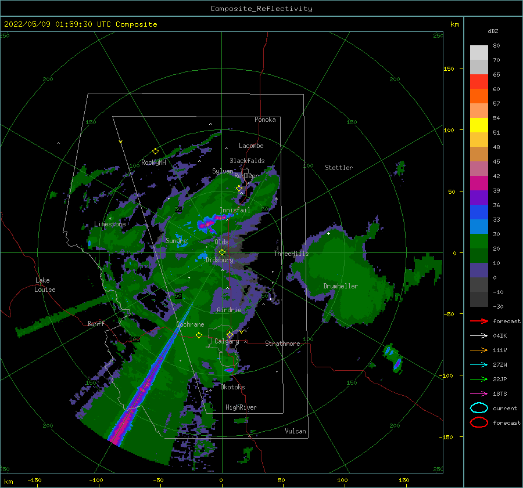
Task: Click the Limestone label
Action: (110, 224)
